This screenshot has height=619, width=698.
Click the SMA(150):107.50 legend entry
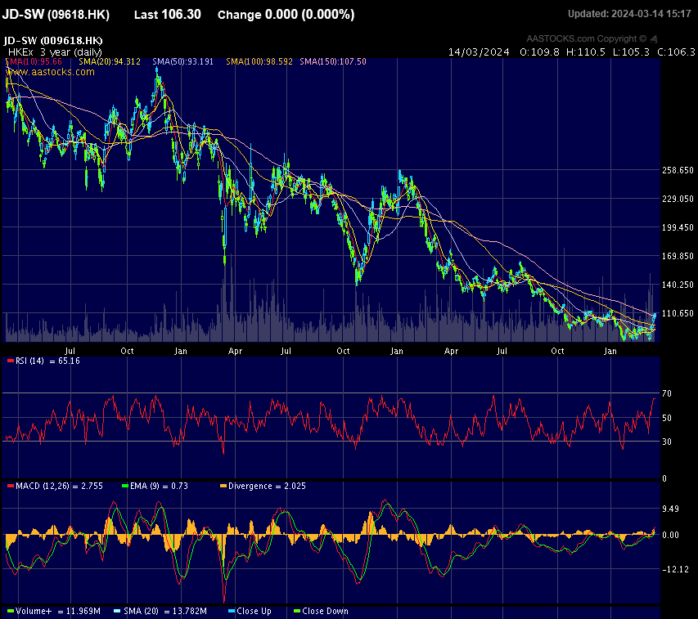(333, 61)
